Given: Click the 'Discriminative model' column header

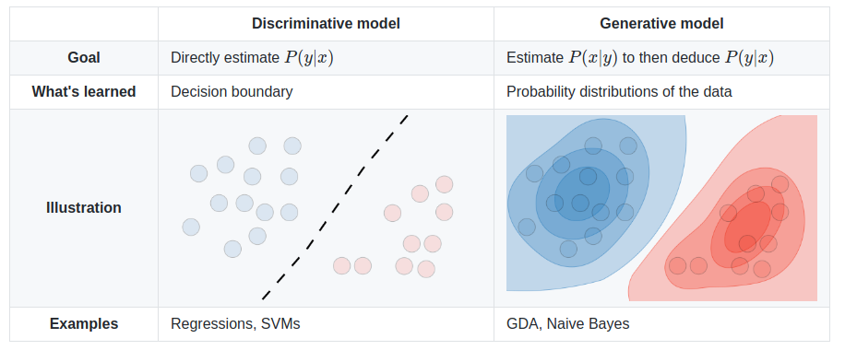Looking at the screenshot, I should pos(326,24).
